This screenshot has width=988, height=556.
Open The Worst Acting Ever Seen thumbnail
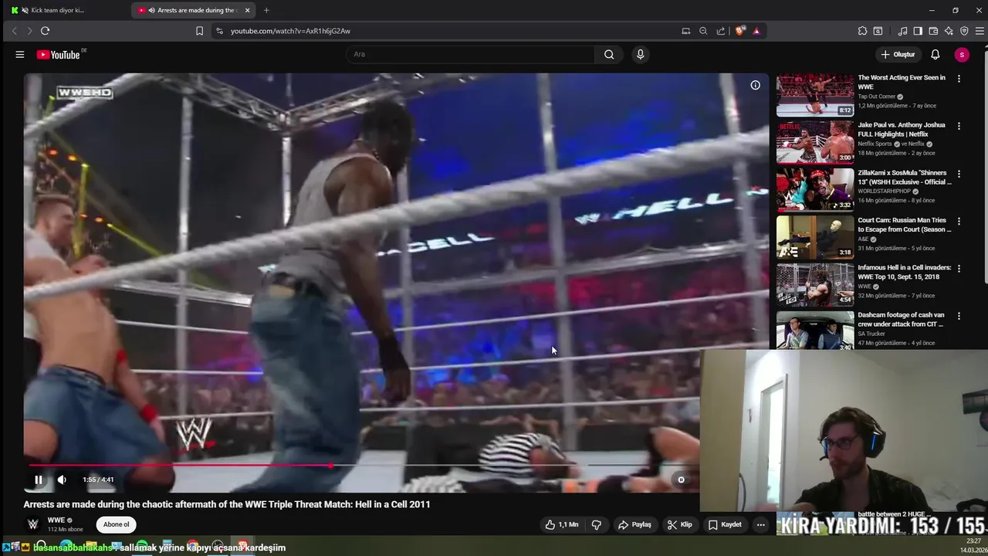tap(815, 95)
